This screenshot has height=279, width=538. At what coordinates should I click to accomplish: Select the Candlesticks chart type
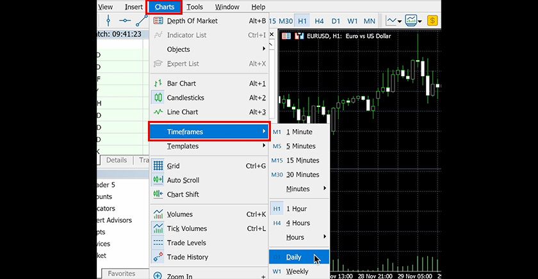click(x=185, y=98)
